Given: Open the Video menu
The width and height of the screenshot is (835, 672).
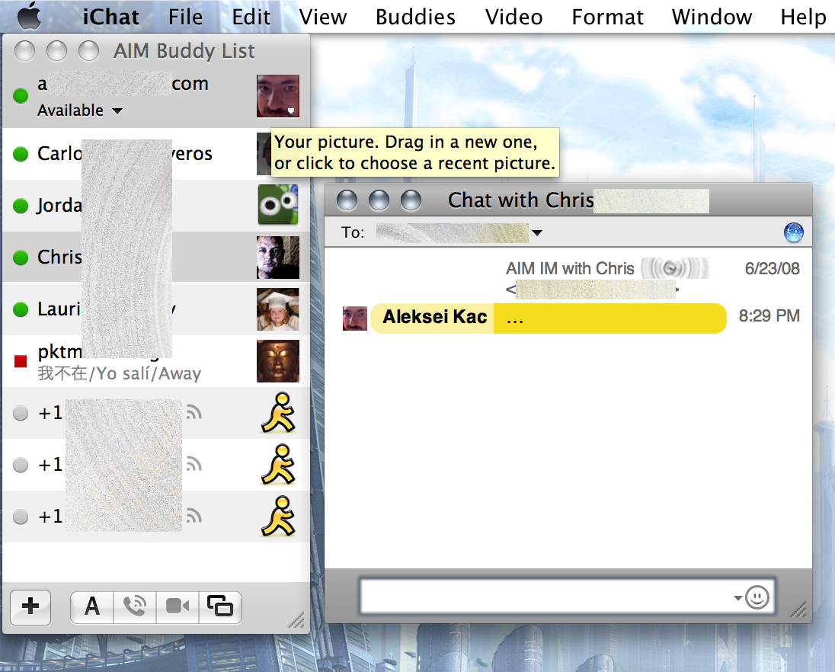Looking at the screenshot, I should (513, 17).
